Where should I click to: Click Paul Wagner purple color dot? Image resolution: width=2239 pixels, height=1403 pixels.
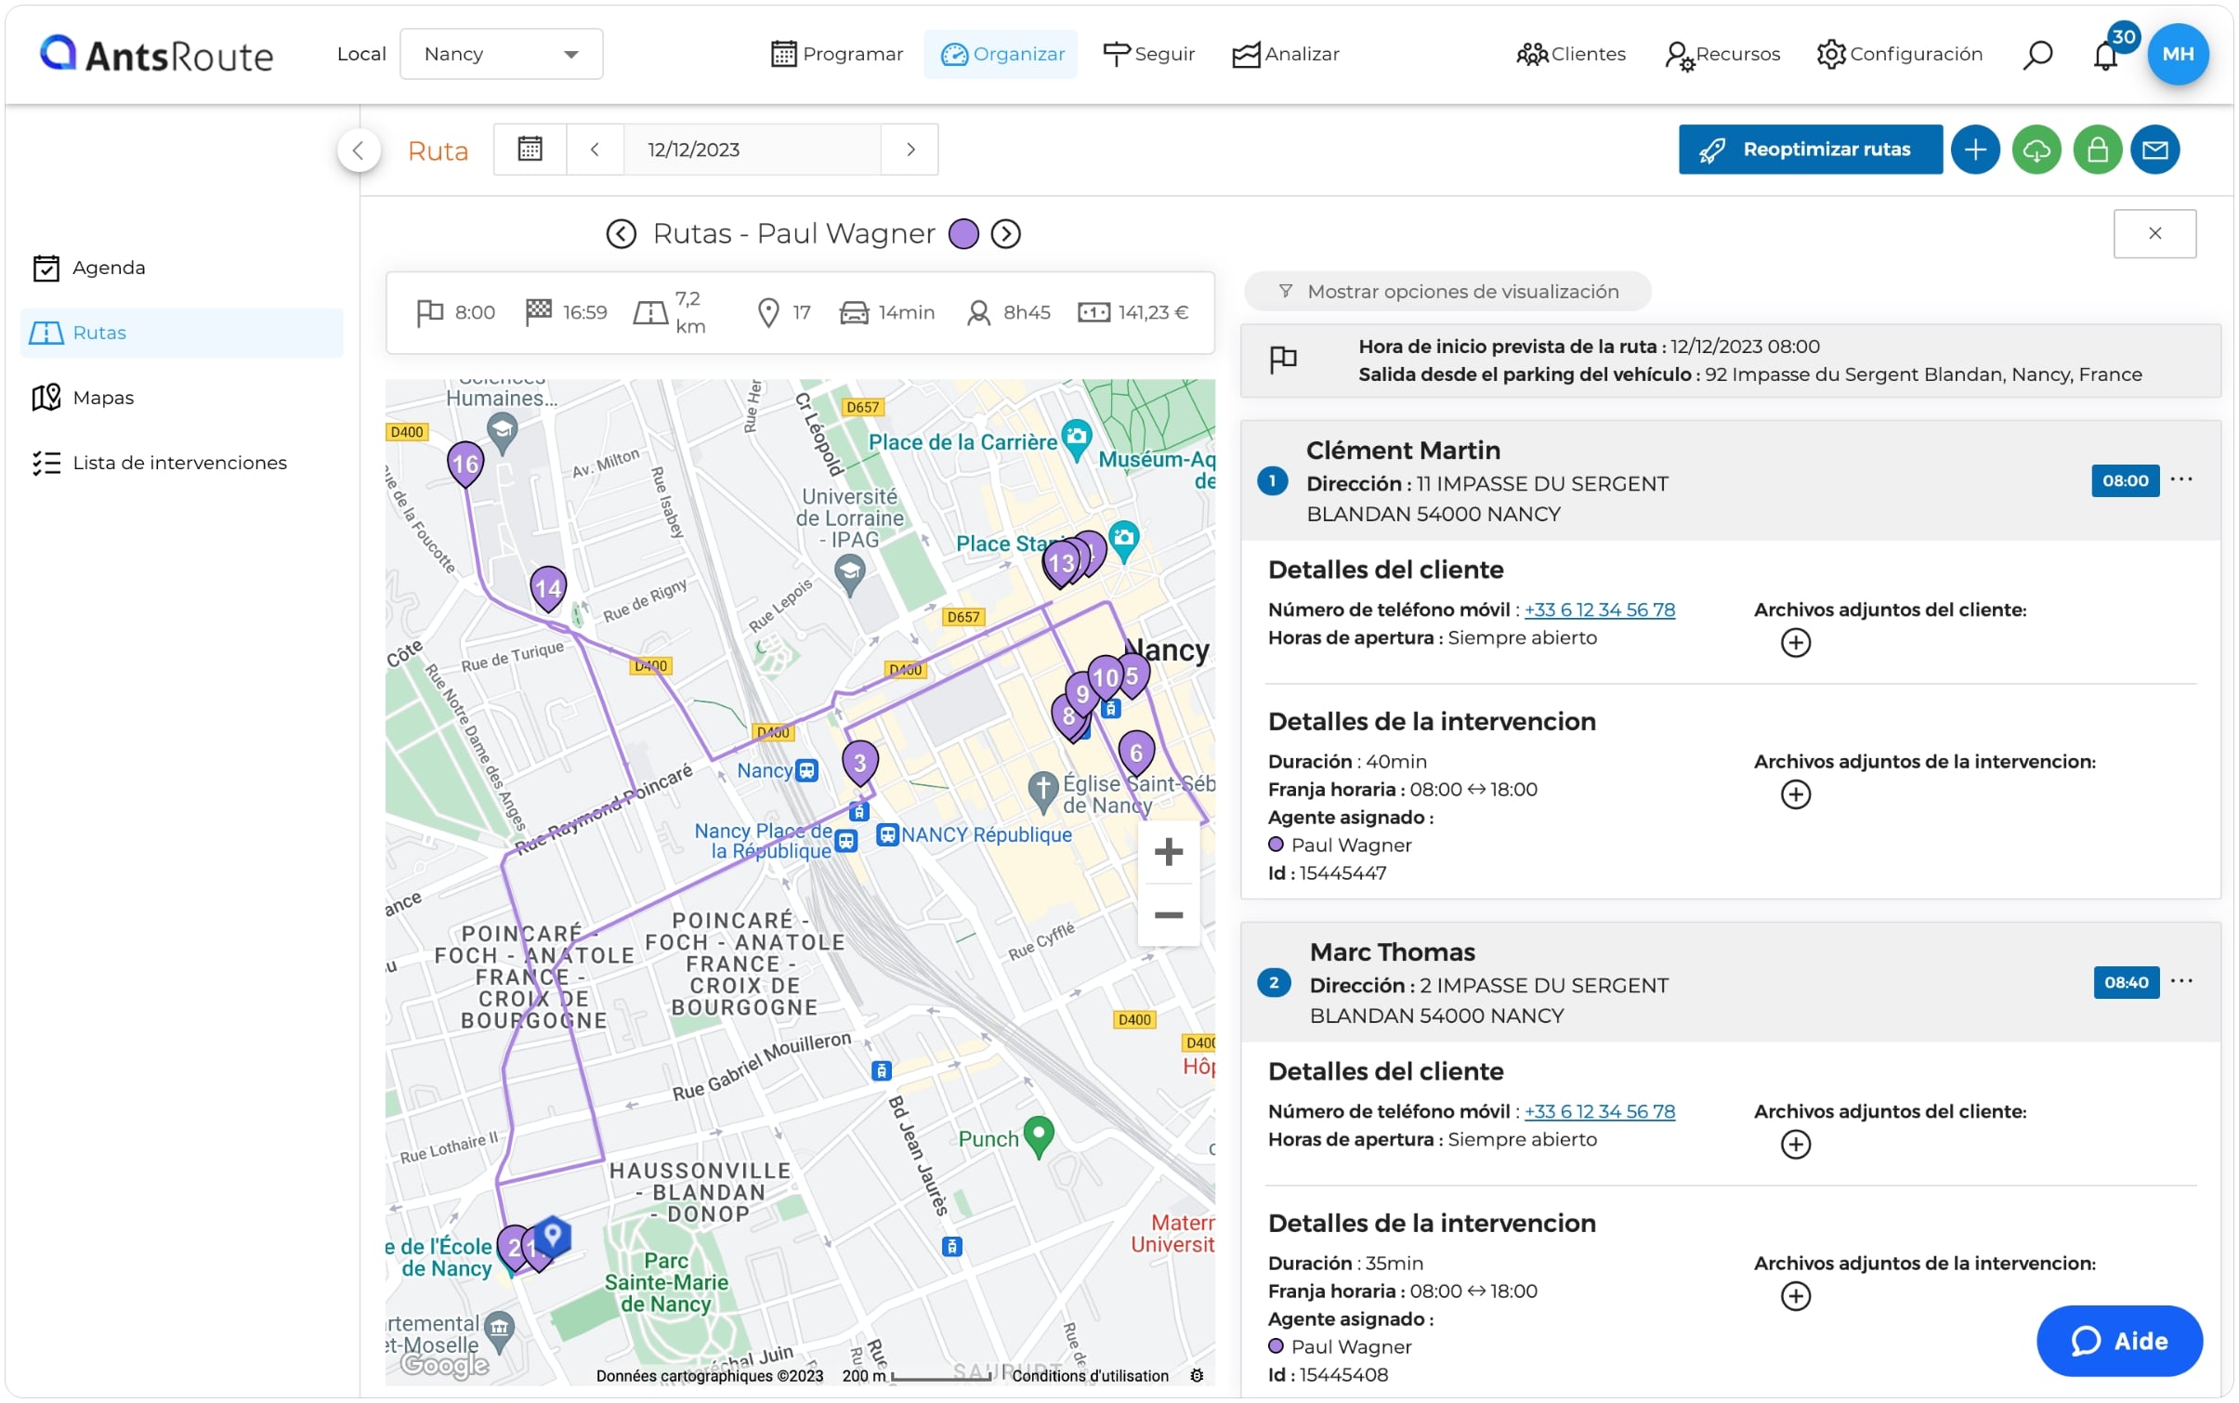[963, 233]
